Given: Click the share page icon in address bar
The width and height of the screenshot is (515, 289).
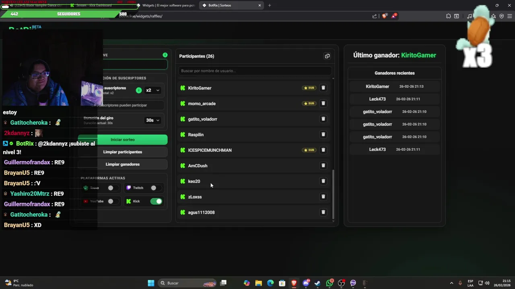Looking at the screenshot, I should [375, 16].
